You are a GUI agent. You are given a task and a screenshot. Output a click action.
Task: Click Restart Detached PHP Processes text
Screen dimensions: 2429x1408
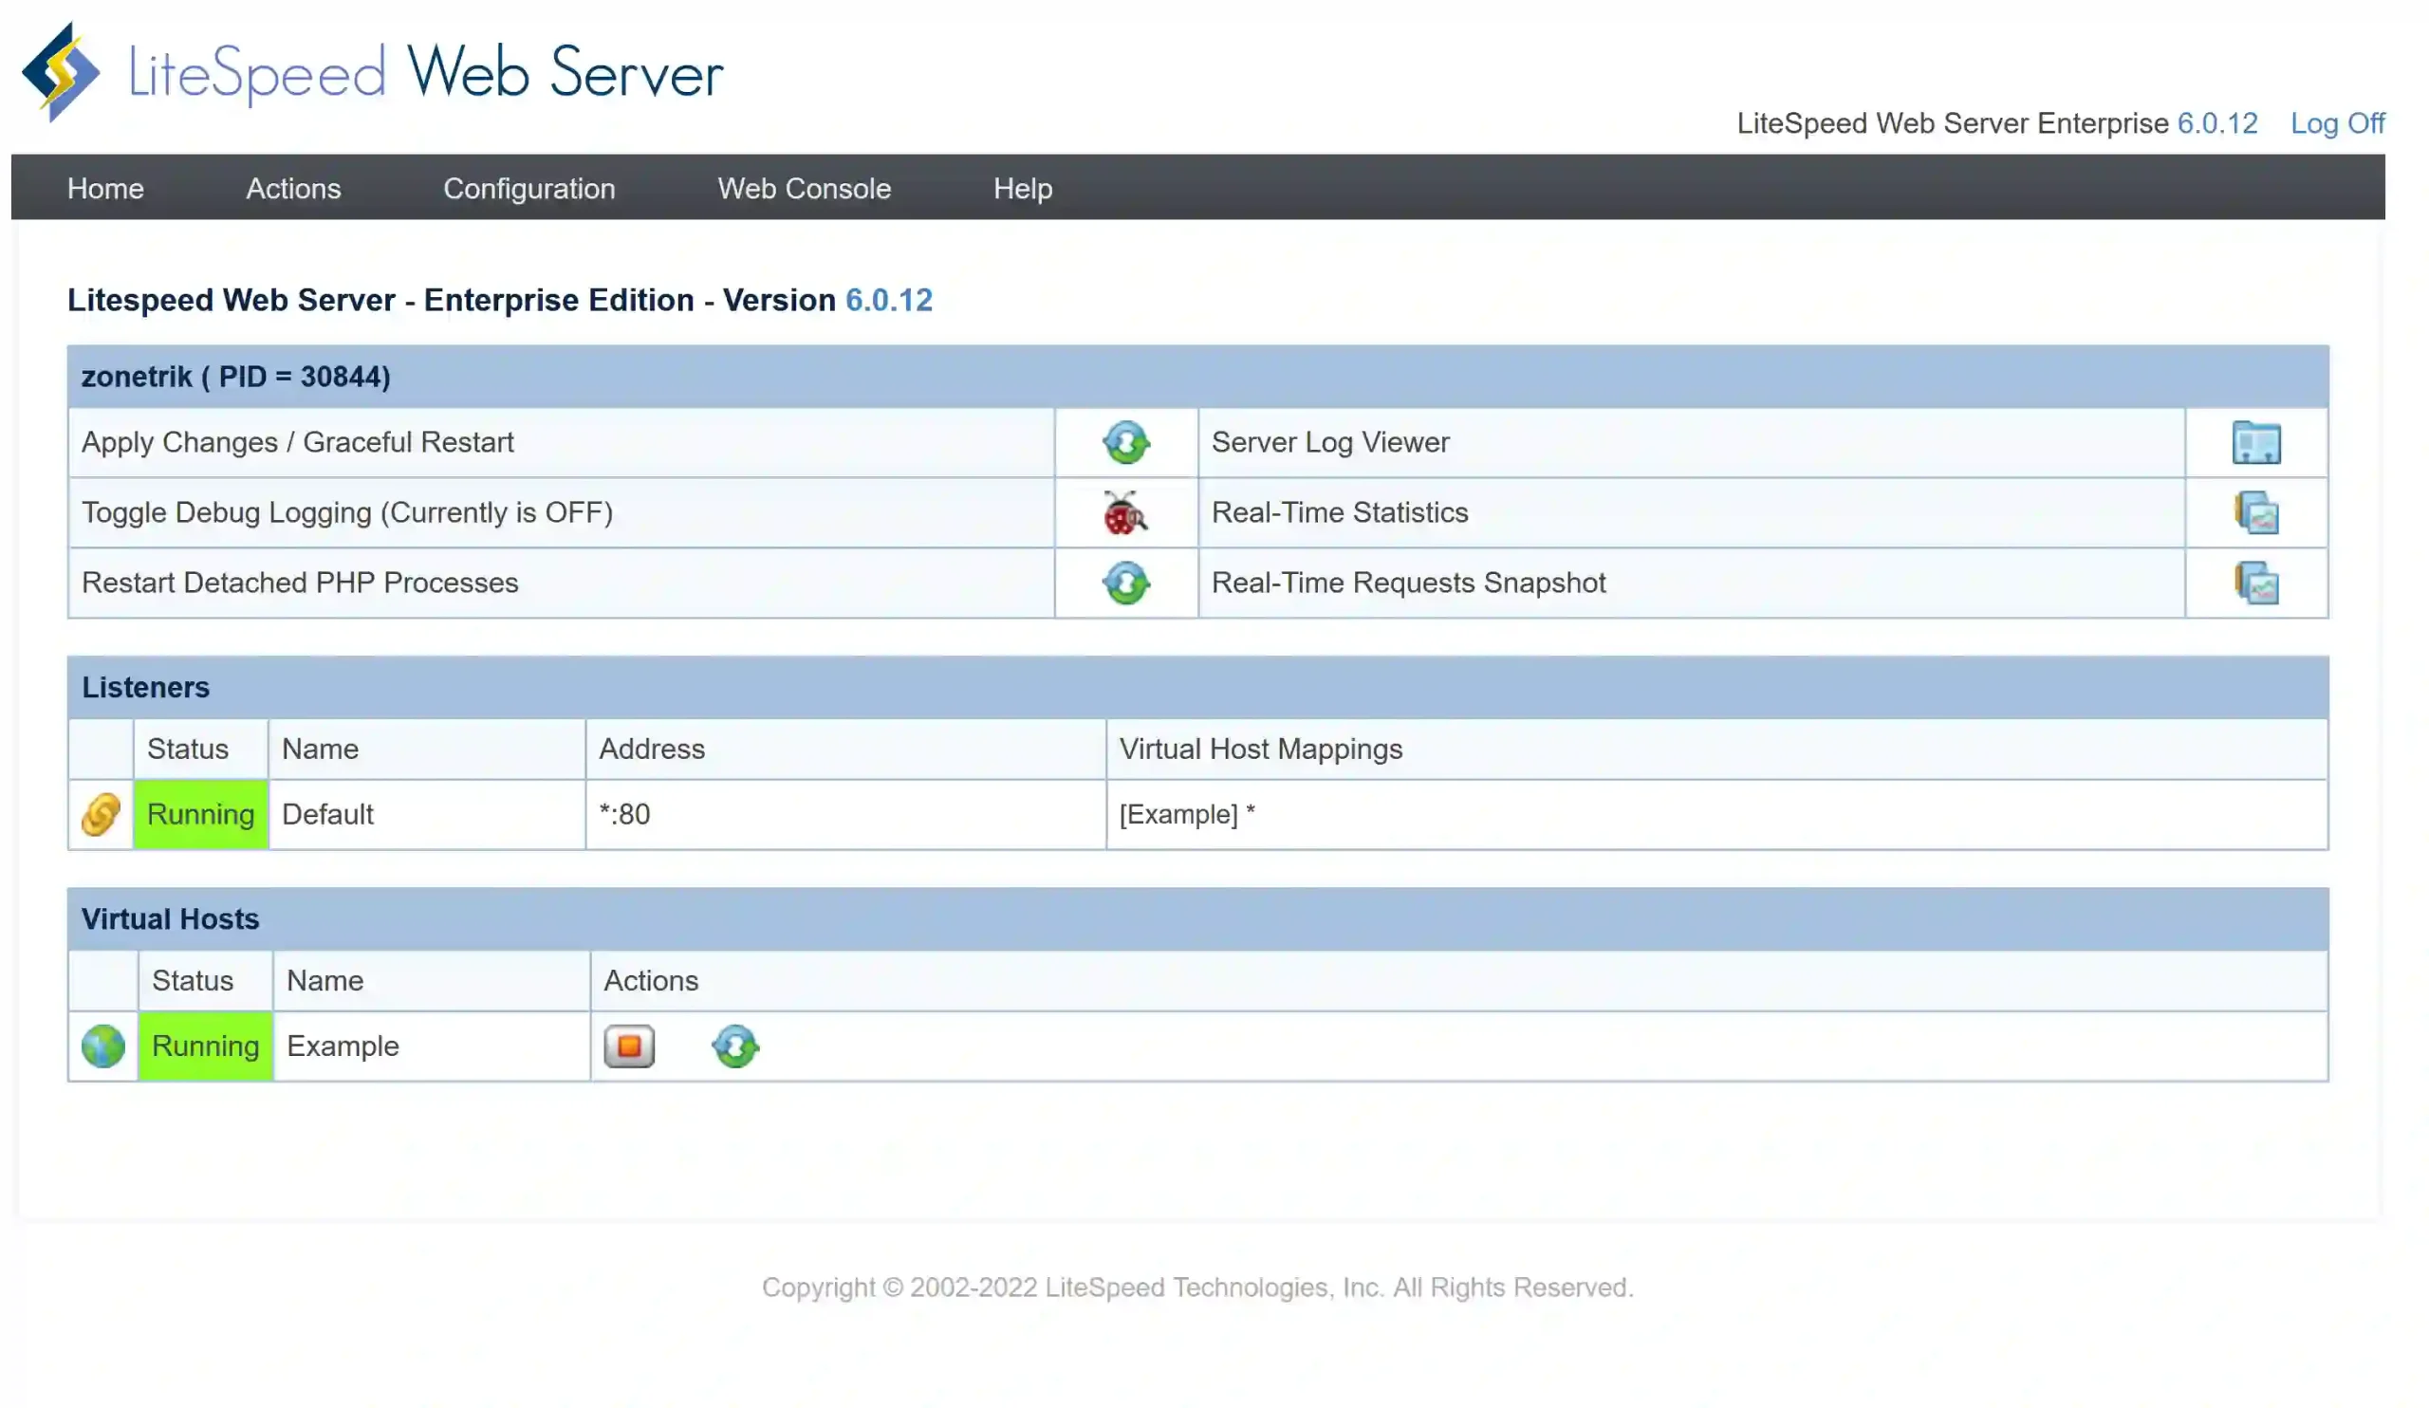[300, 584]
